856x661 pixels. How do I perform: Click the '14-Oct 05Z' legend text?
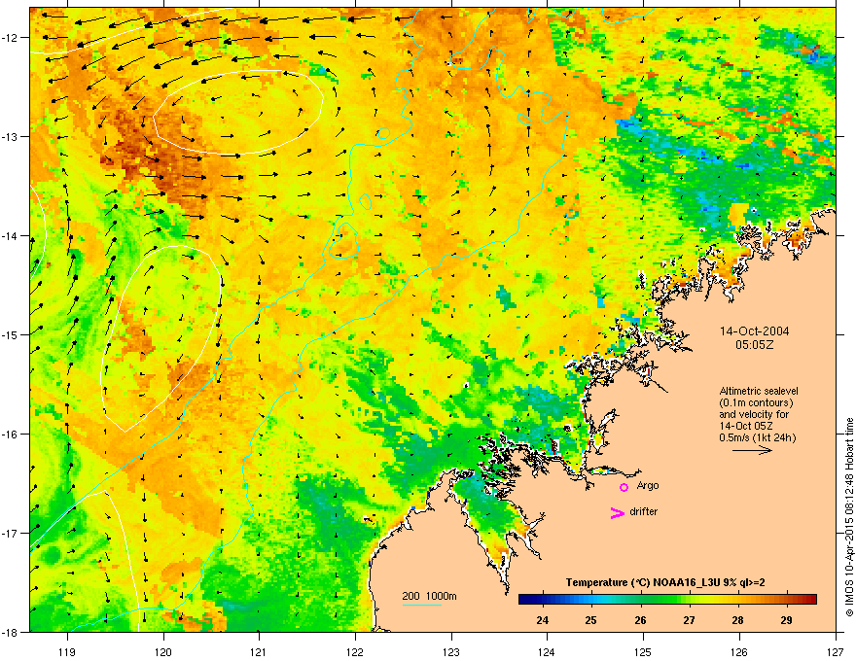[x=745, y=426]
